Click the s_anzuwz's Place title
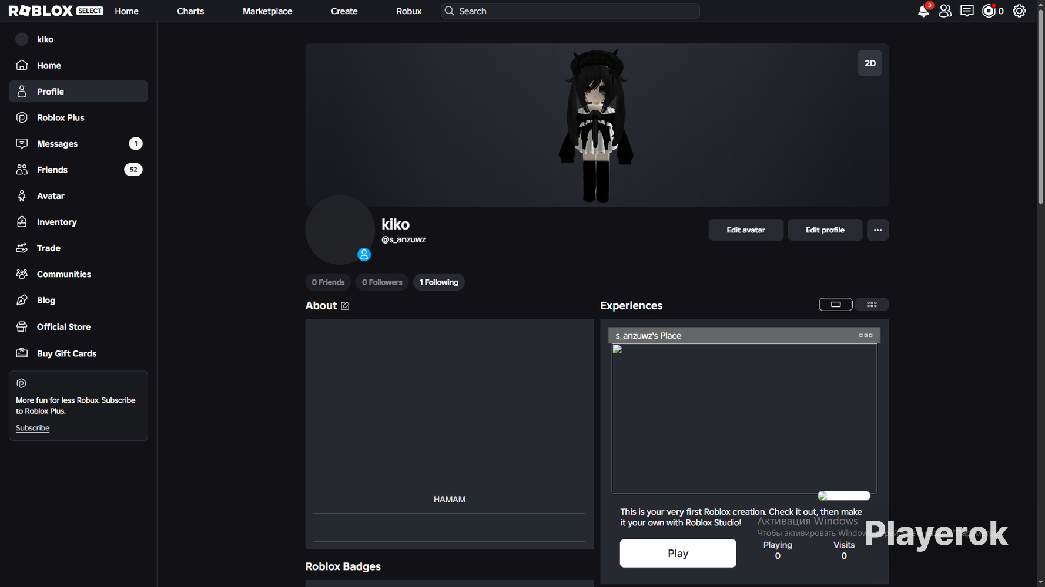The width and height of the screenshot is (1045, 587). [648, 336]
